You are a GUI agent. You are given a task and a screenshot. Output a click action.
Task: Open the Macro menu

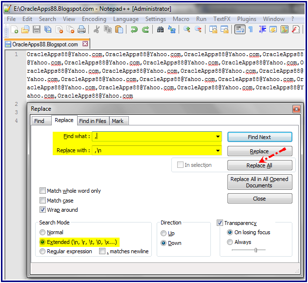pyautogui.click(x=181, y=19)
